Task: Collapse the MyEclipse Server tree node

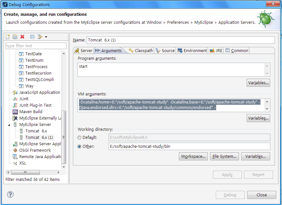Action: pos(11,125)
